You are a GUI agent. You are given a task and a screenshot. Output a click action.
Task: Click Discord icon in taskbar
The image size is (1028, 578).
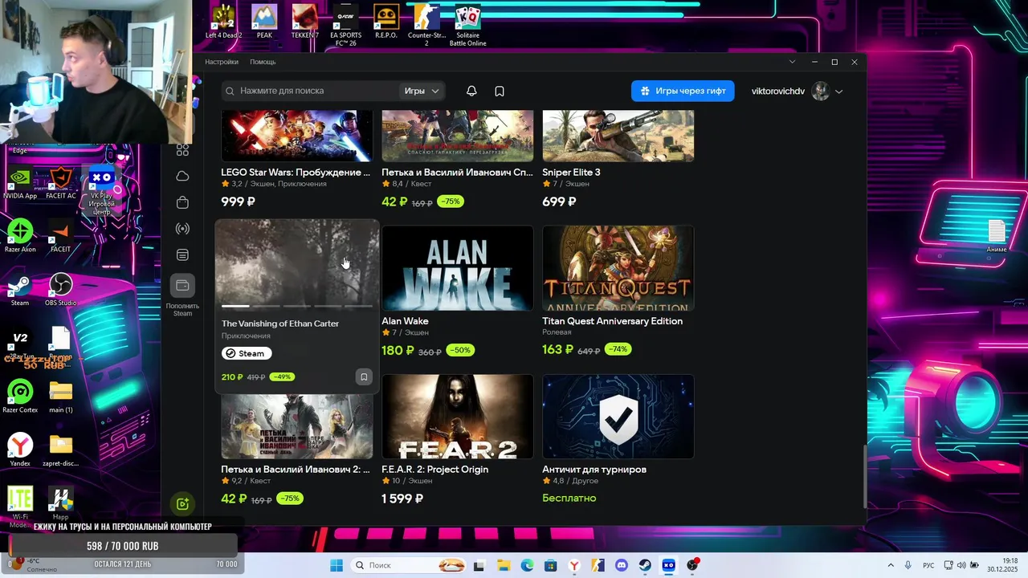click(x=622, y=565)
